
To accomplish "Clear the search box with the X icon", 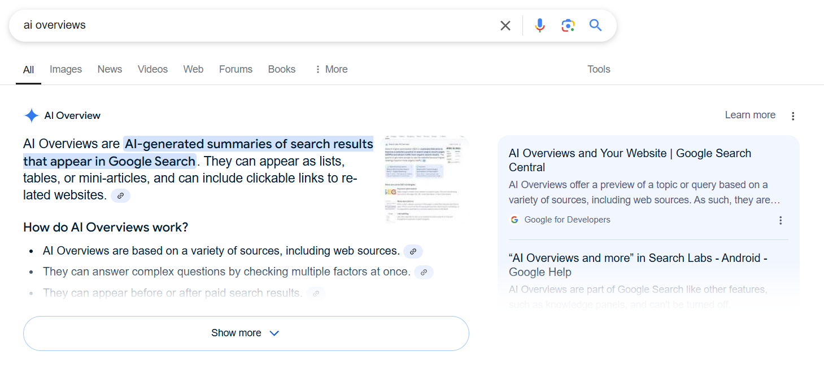I will pos(505,25).
